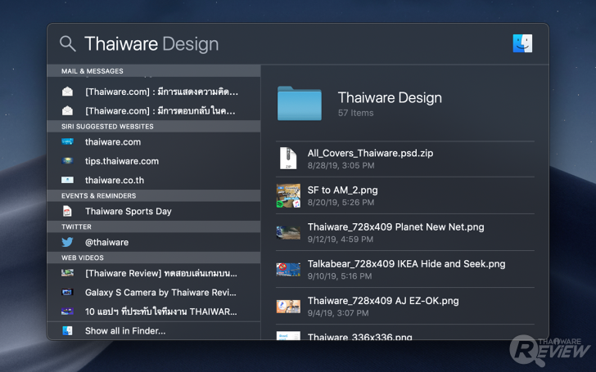Select Thaiware Sports Day event
Screen dimensions: 596x372
click(154, 211)
